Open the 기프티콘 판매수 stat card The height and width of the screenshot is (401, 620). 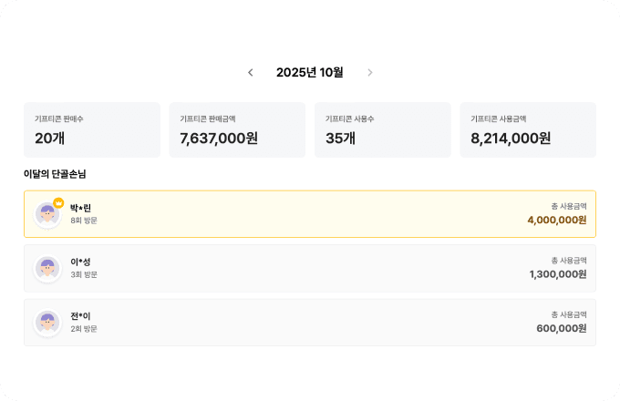pos(92,129)
